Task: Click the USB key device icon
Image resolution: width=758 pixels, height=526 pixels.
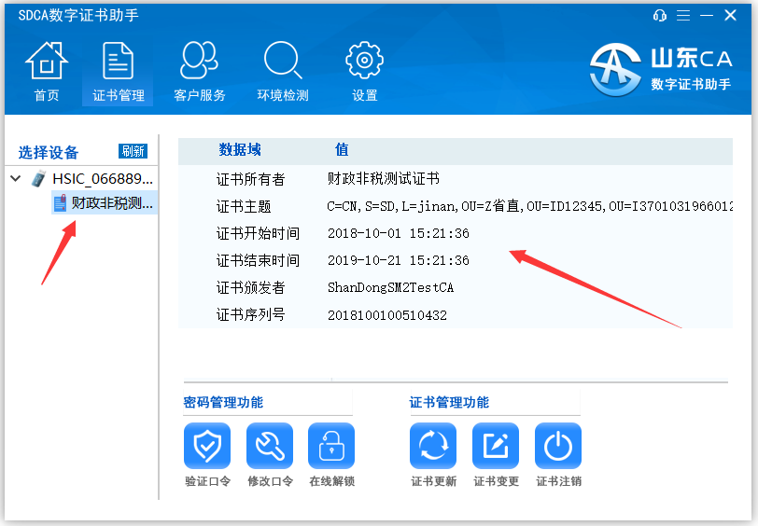Action: pos(38,179)
